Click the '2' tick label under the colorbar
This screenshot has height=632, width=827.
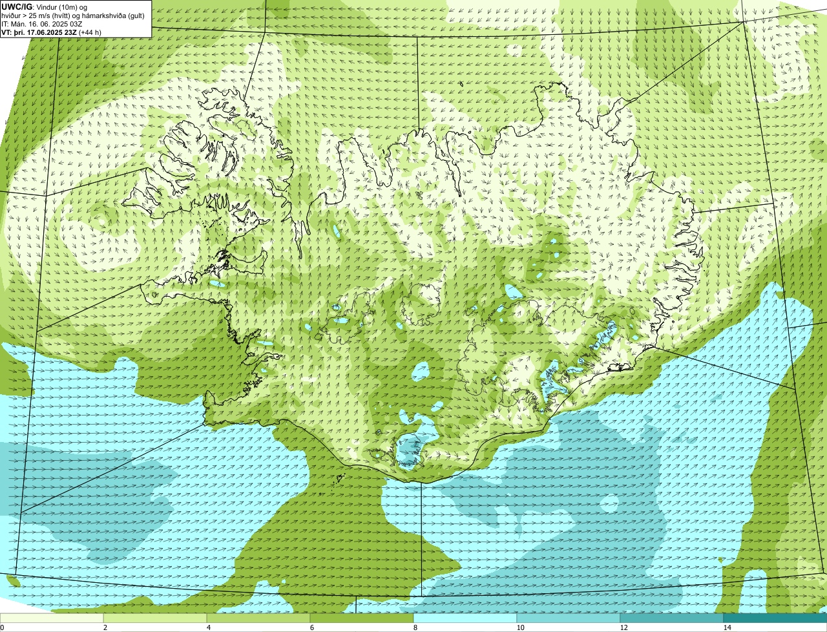click(x=105, y=627)
